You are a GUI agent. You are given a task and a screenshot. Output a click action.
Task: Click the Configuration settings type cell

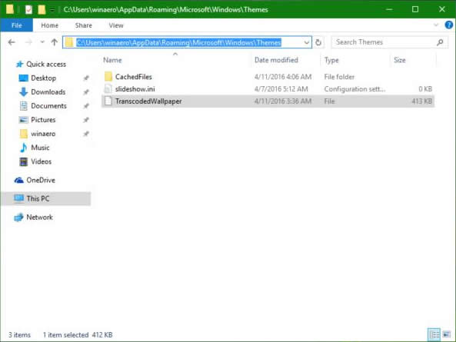click(354, 89)
